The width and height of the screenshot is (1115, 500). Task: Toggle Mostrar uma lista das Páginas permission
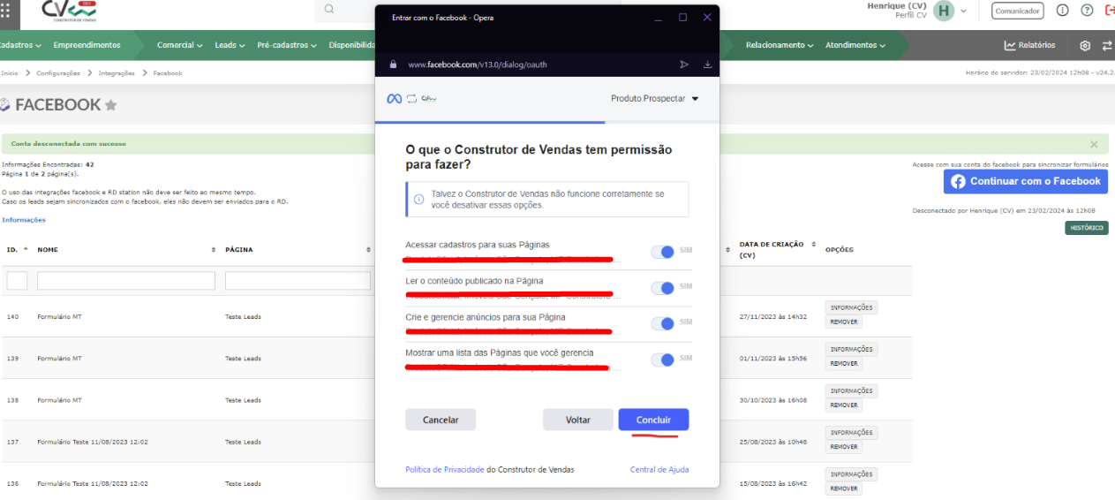click(x=662, y=360)
